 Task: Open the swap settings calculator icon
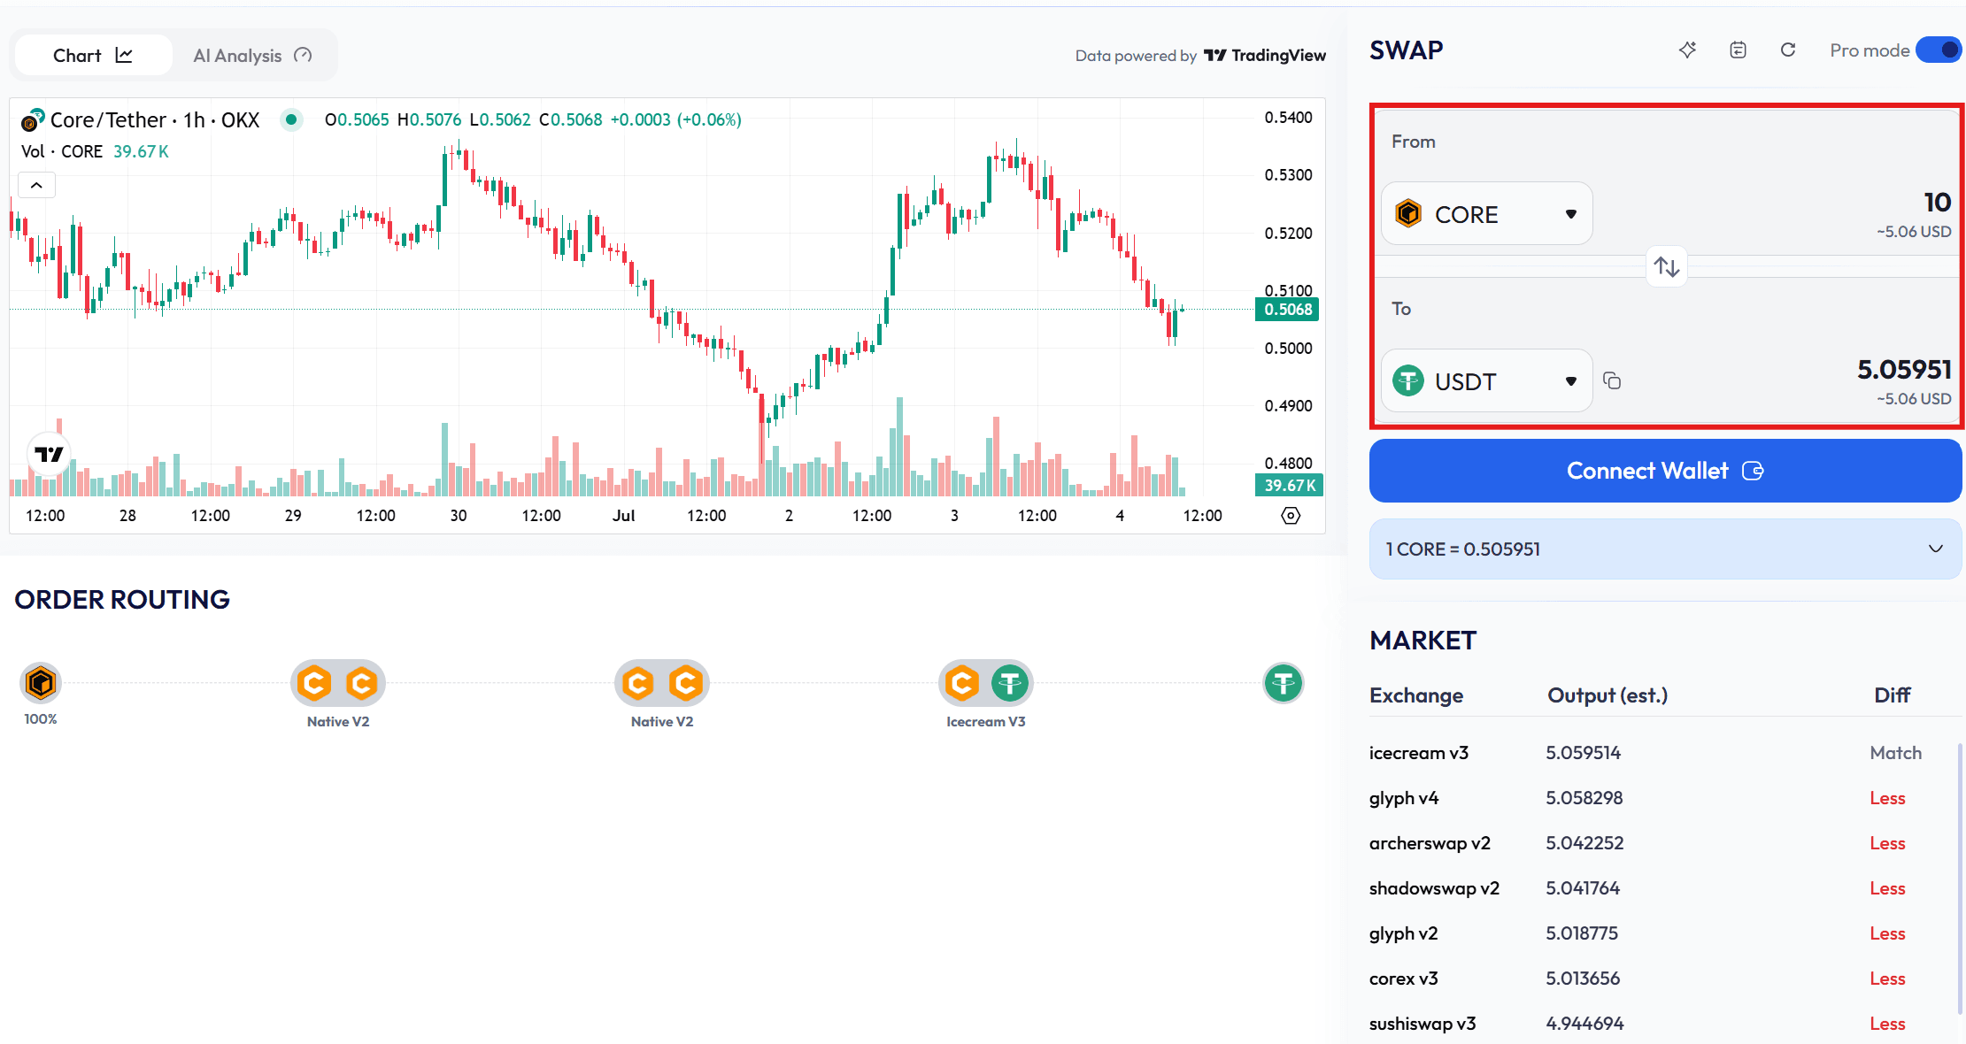pos(1738,50)
